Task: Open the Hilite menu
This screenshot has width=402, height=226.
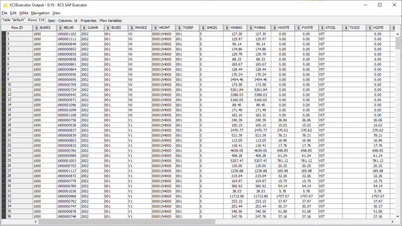Action: pos(24,13)
